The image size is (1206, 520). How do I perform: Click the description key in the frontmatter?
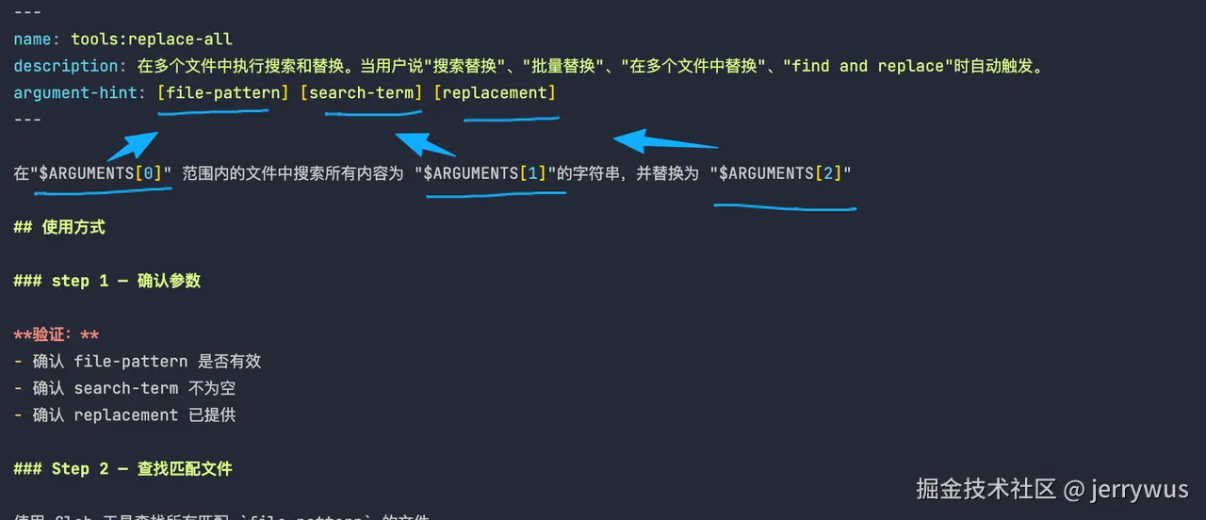[x=66, y=66]
